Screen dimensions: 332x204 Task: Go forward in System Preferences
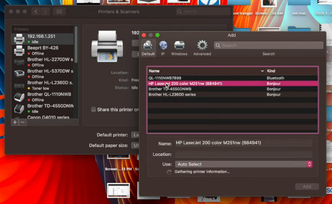[45, 12]
